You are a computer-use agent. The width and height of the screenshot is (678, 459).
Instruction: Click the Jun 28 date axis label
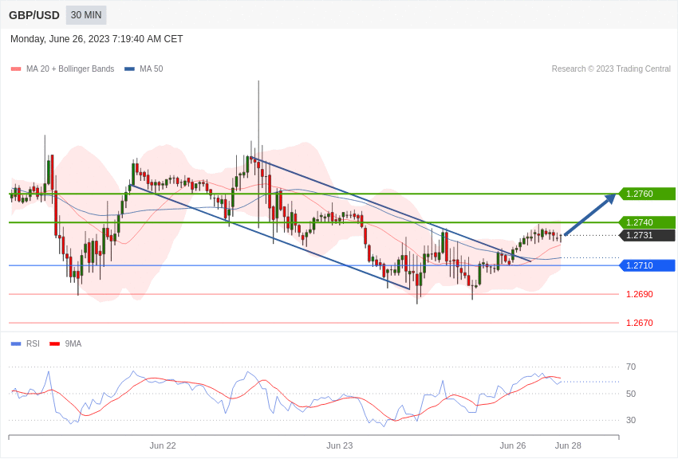(x=568, y=445)
